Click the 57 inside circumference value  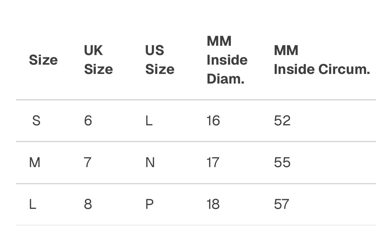click(282, 204)
